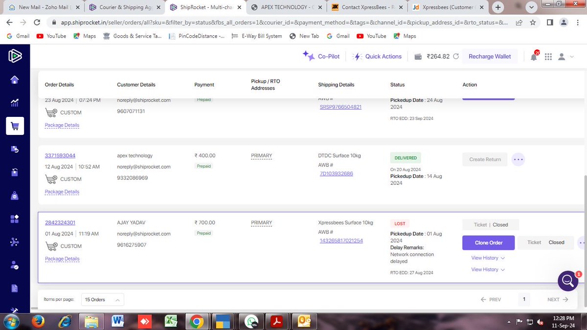Open the chat support bubble
The image size is (587, 330).
pyautogui.click(x=567, y=281)
